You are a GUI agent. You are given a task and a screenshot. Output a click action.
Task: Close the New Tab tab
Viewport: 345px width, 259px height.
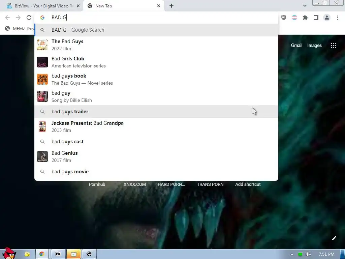(x=159, y=6)
